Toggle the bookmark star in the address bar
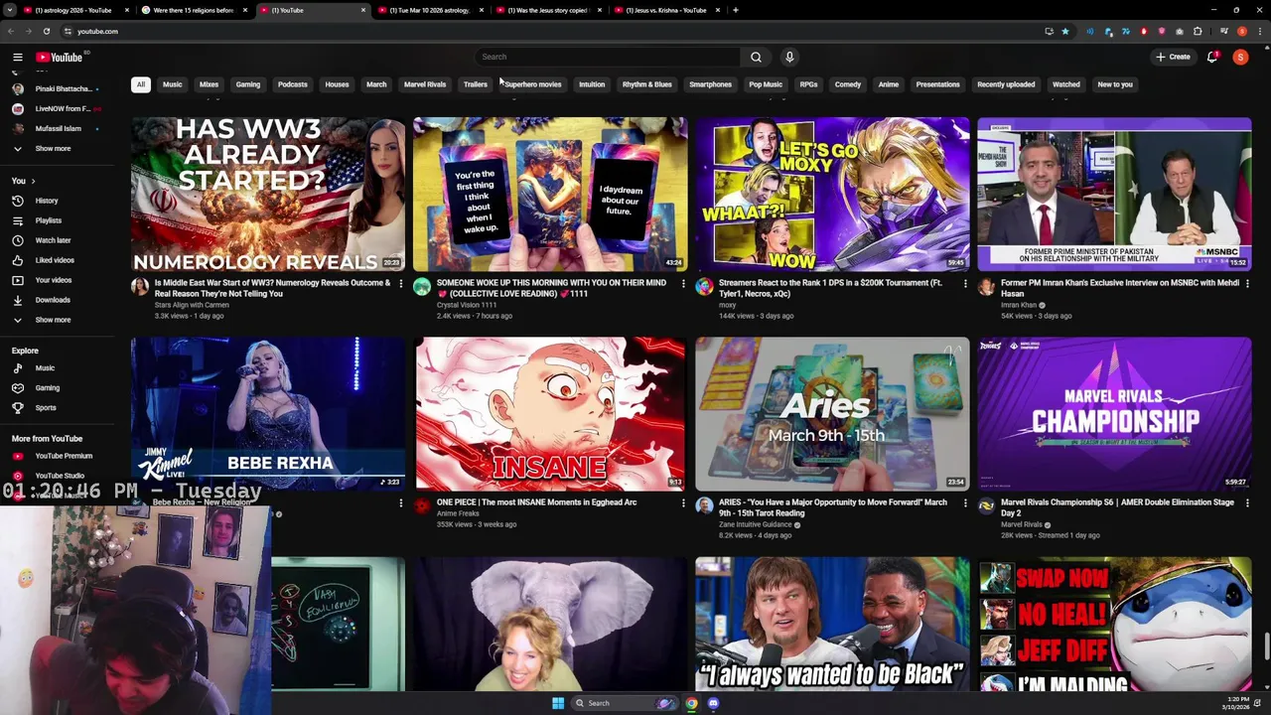 tap(1065, 31)
